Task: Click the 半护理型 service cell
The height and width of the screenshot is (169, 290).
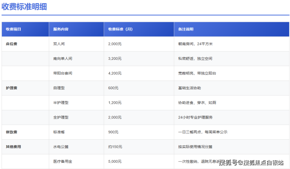Action: point(61,102)
